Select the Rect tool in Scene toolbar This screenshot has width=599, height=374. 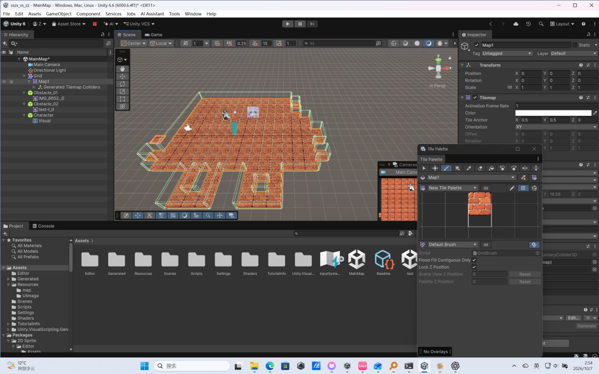pos(122,99)
